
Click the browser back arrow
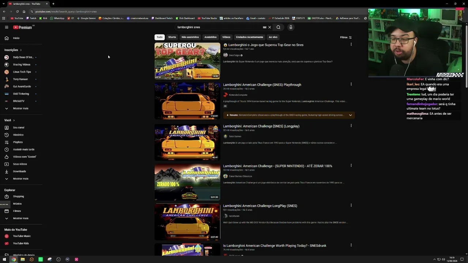tap(4, 11)
